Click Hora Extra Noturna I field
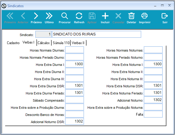The width and height of the screenshot is (175, 135). coord(153,64)
